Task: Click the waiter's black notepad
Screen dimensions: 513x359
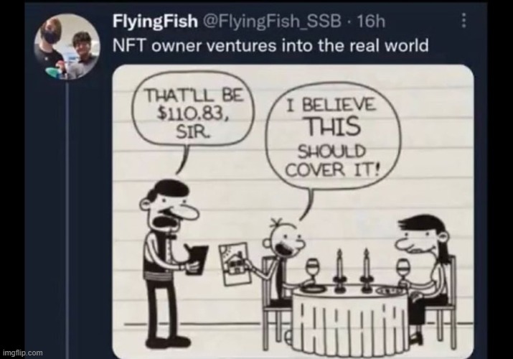Action: [x=197, y=261]
